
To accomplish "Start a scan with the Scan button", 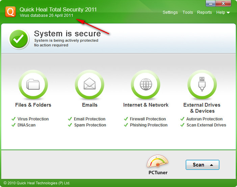I will coord(202,165).
